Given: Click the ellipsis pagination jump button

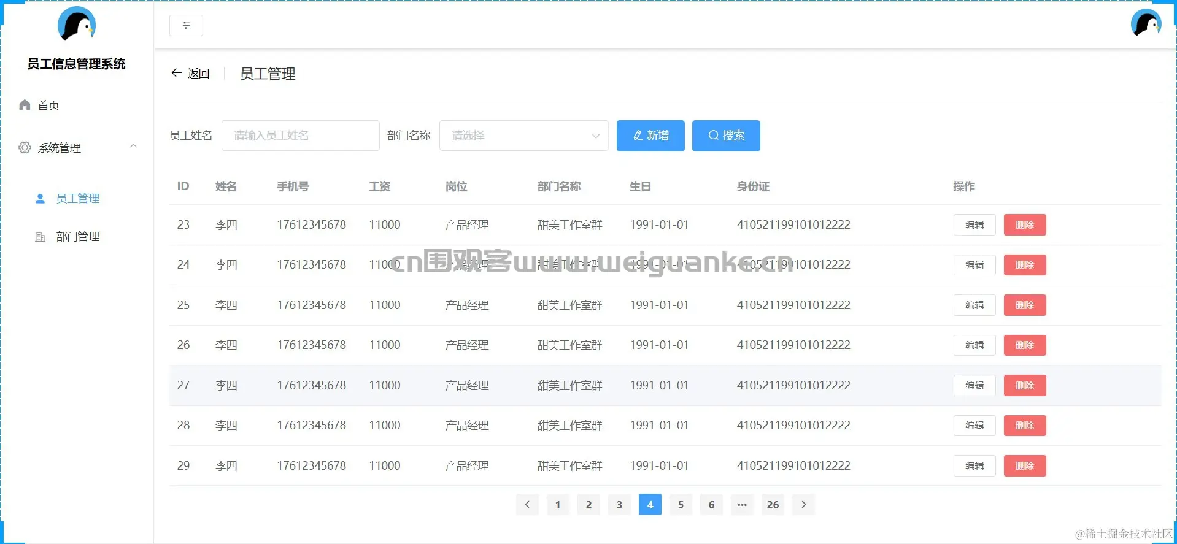Looking at the screenshot, I should tap(743, 505).
